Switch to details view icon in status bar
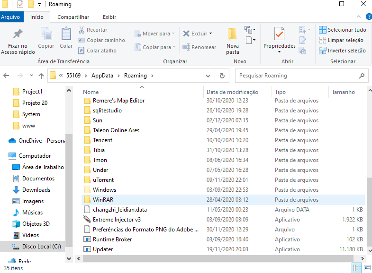The image size is (372, 273). pos(357,268)
